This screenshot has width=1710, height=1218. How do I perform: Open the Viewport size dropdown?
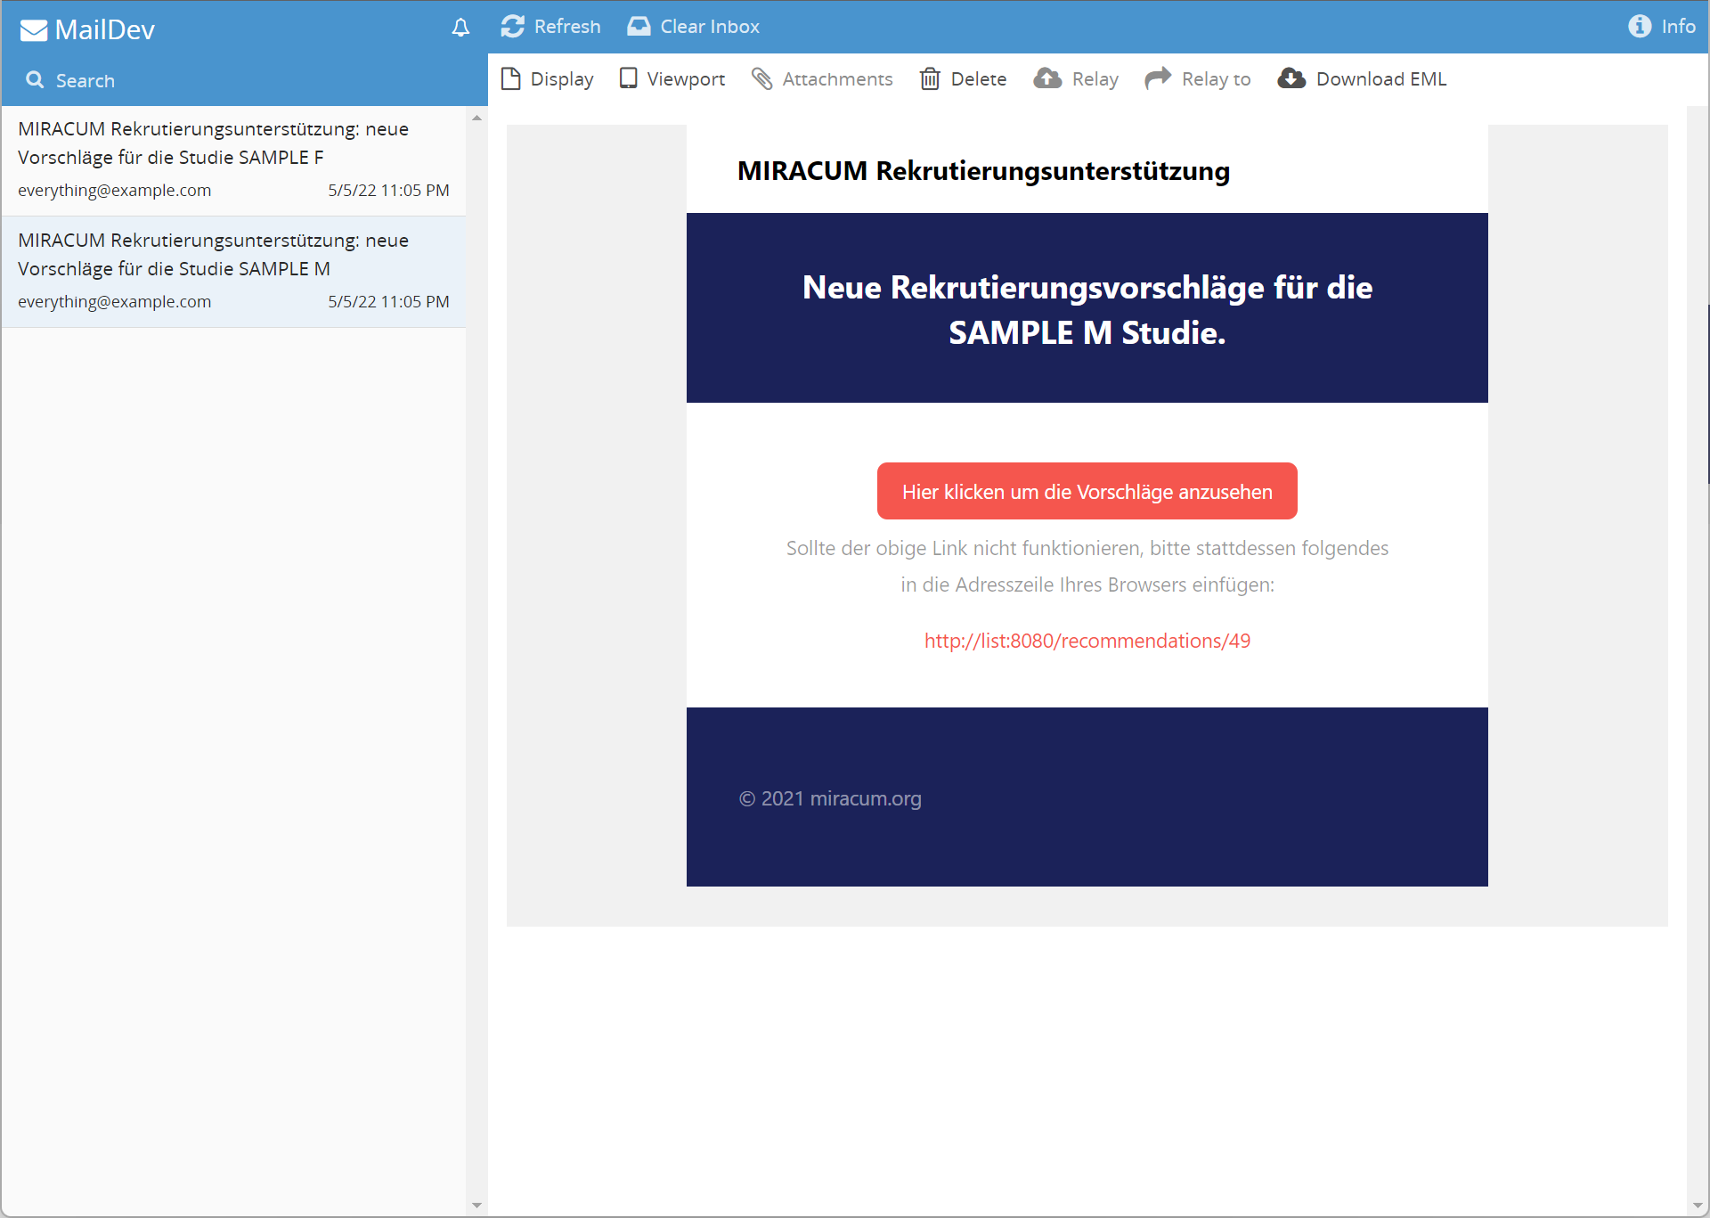[x=672, y=78]
